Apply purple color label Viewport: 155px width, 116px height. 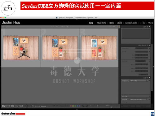(x=79, y=106)
